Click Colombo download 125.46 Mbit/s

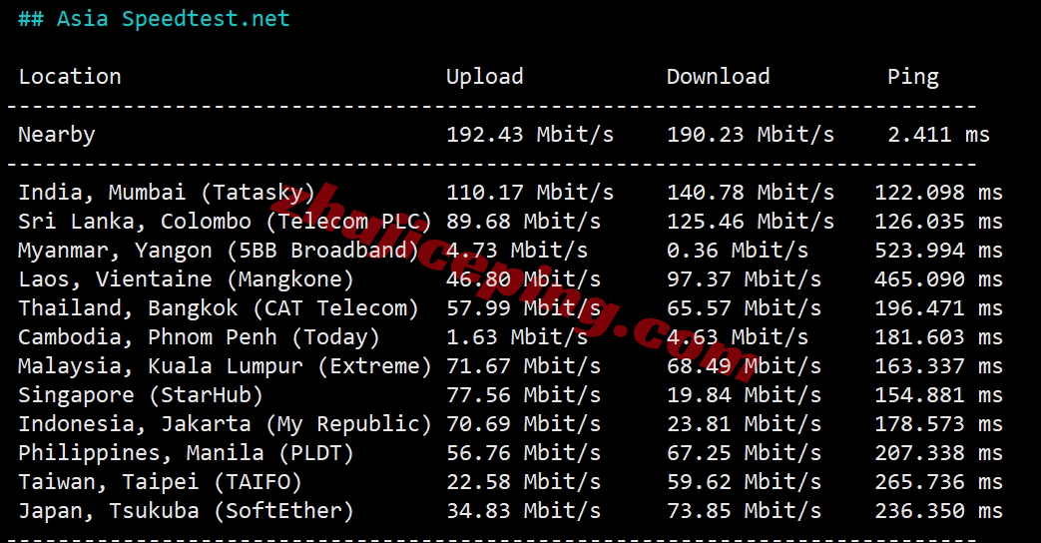point(751,222)
